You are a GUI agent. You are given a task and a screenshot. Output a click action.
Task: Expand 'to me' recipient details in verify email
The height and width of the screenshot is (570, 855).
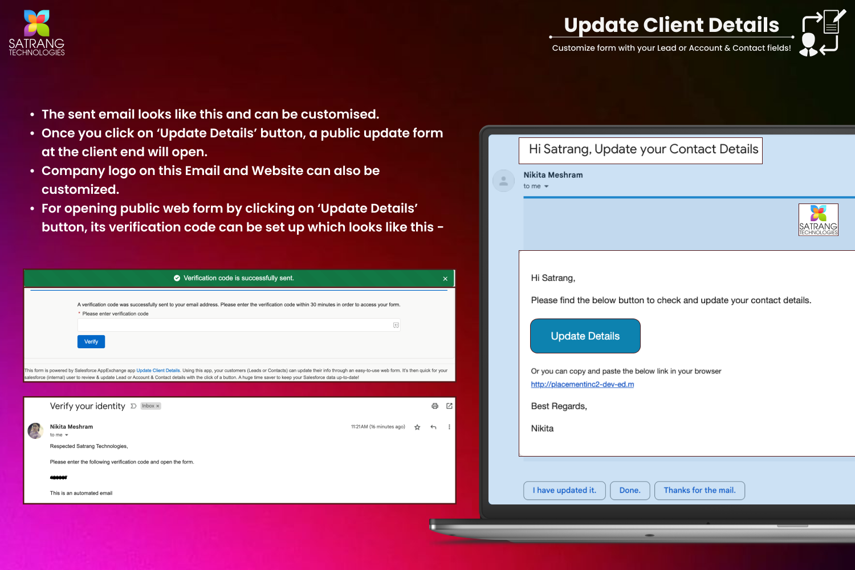coord(67,435)
